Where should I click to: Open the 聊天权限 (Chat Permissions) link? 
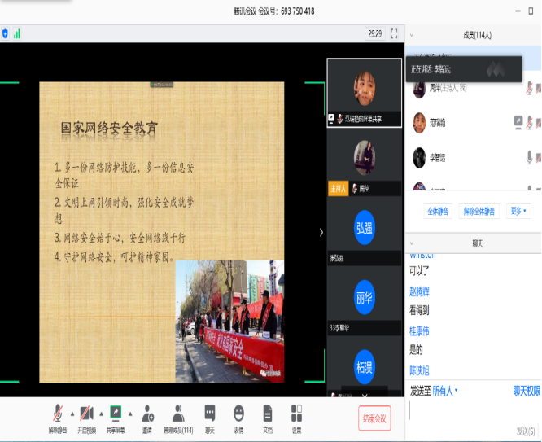click(x=527, y=391)
